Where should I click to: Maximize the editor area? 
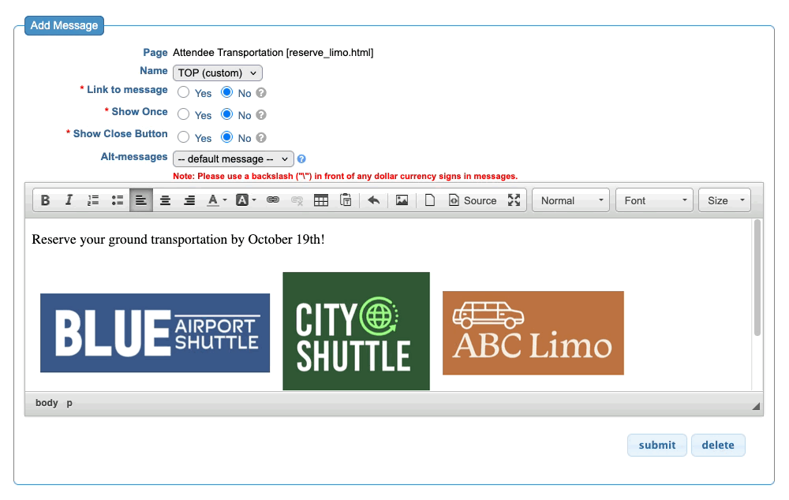(x=514, y=200)
